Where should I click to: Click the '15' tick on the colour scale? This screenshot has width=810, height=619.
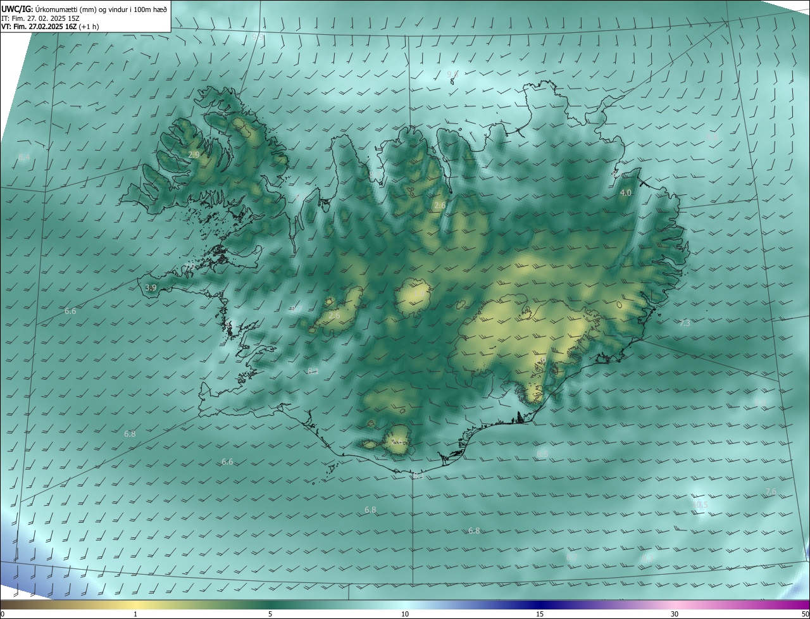pyautogui.click(x=540, y=614)
